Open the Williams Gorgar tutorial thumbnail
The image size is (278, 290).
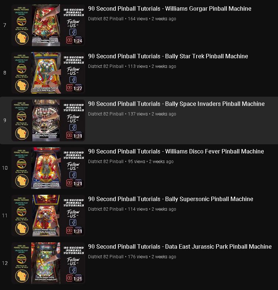coord(48,25)
